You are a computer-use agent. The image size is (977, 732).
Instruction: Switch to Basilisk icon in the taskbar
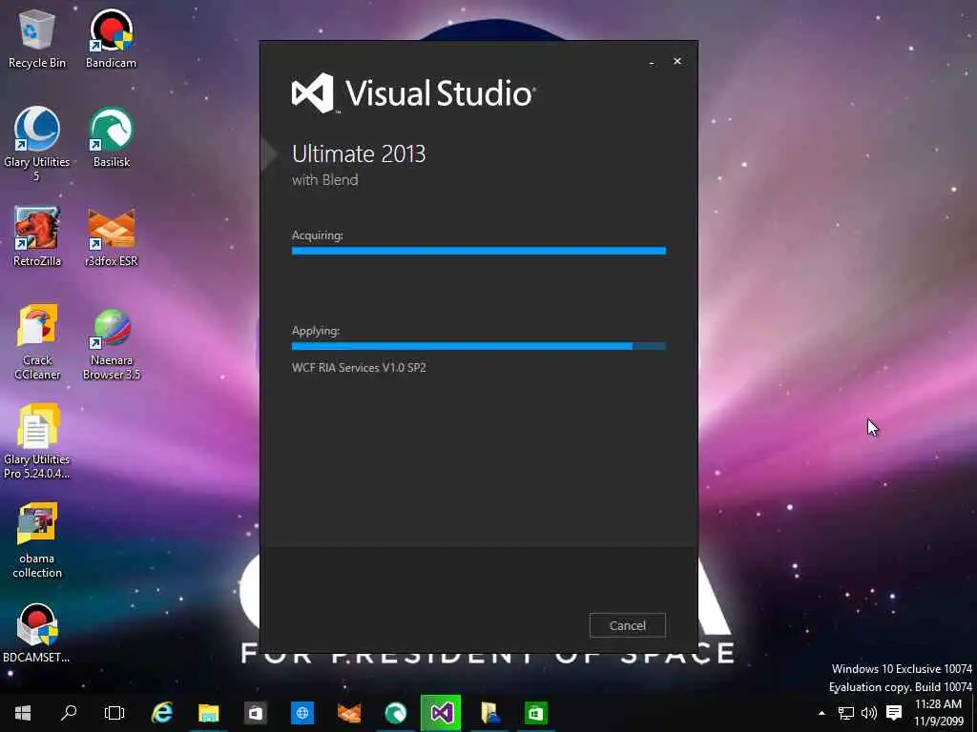396,713
